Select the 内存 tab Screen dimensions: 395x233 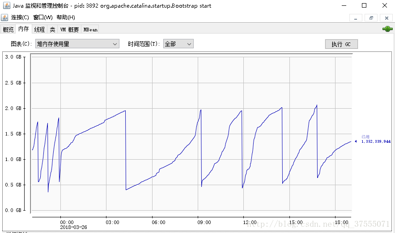24,29
